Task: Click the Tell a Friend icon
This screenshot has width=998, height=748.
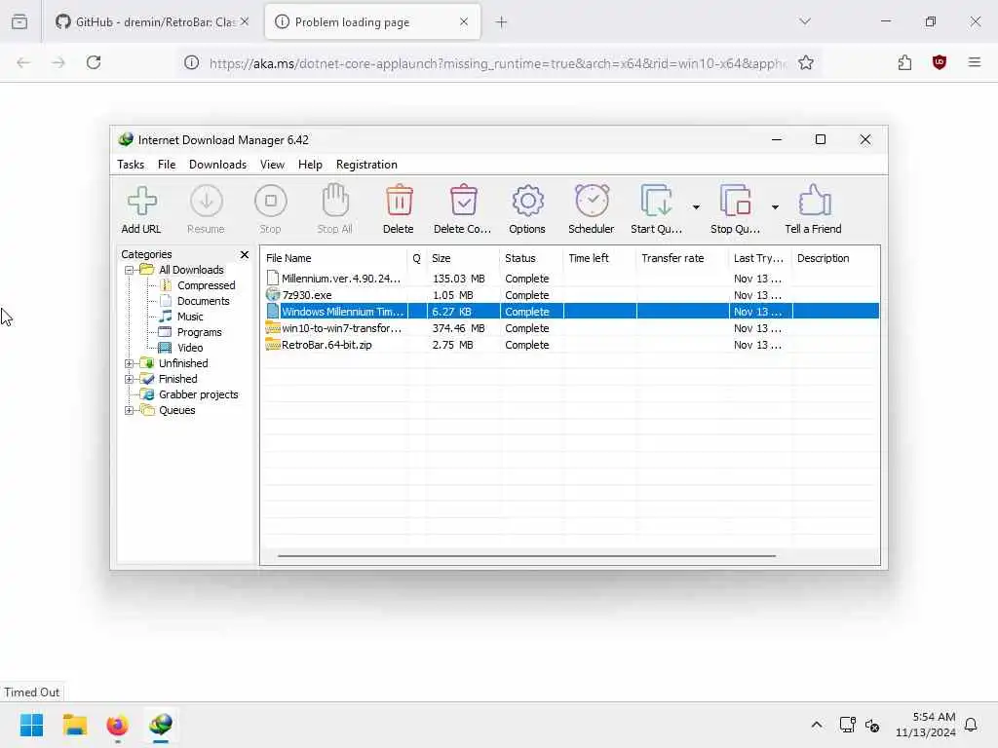Action: 814,201
